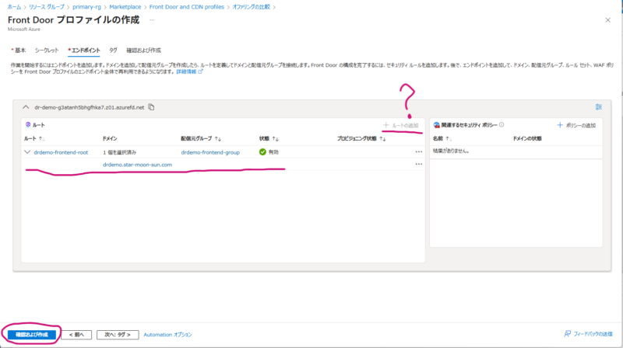The image size is (623, 348).
Task: Open drdemo-frontend-root route link
Action: (x=61, y=152)
